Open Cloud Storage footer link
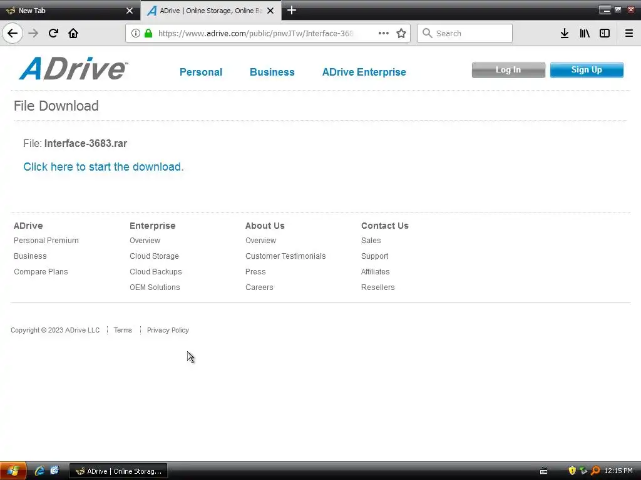The width and height of the screenshot is (641, 480). pyautogui.click(x=154, y=256)
